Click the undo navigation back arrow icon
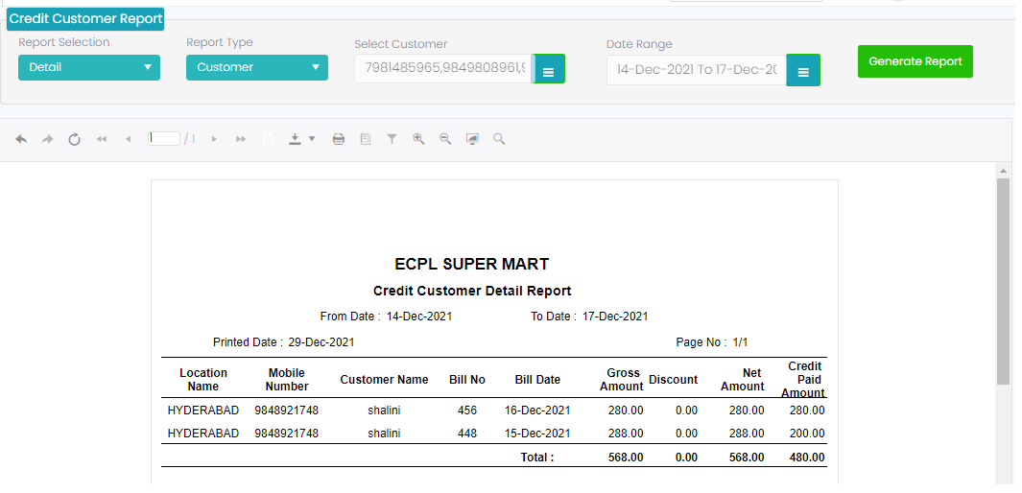This screenshot has height=493, width=1022. [x=21, y=139]
